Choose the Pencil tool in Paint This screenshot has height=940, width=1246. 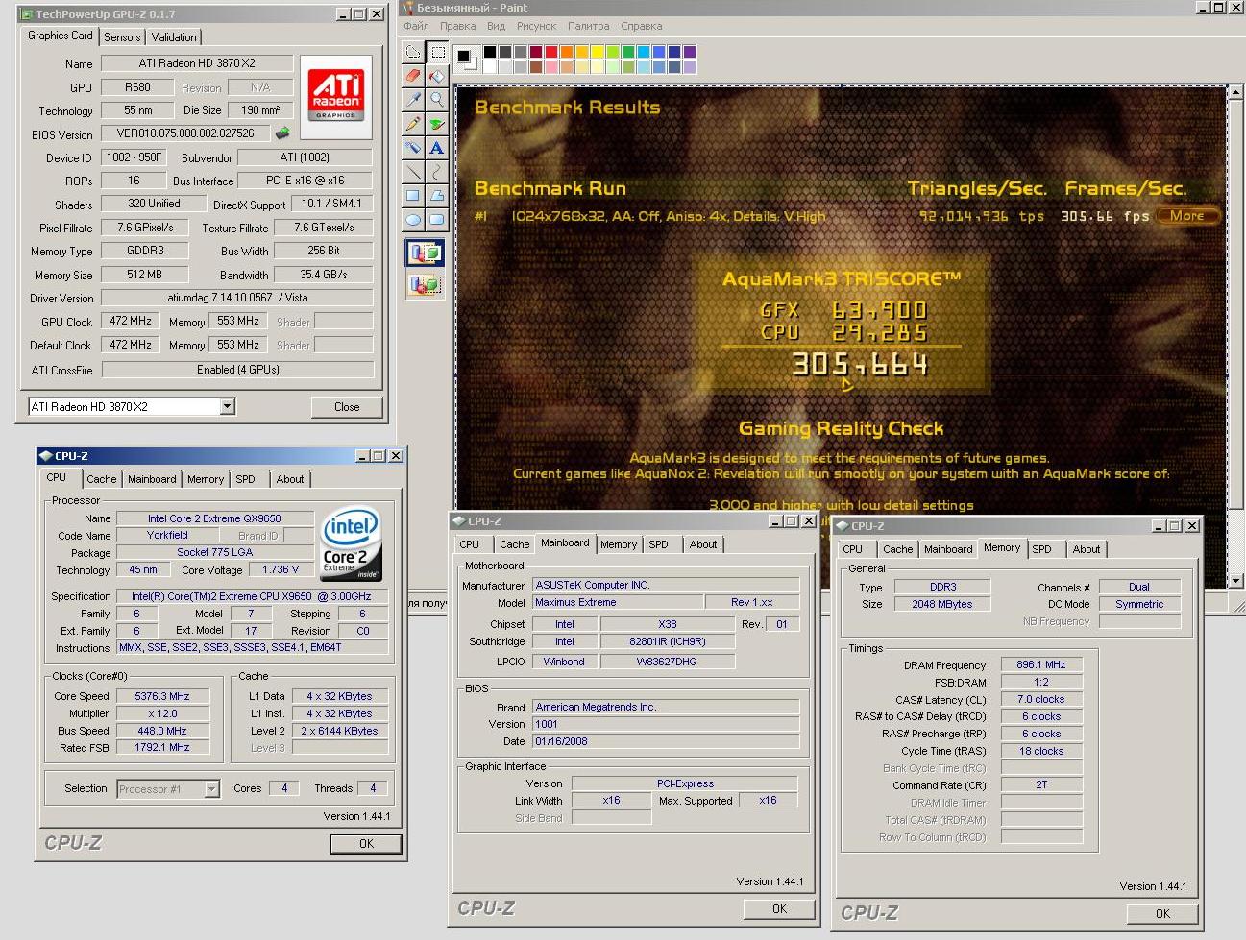(413, 124)
